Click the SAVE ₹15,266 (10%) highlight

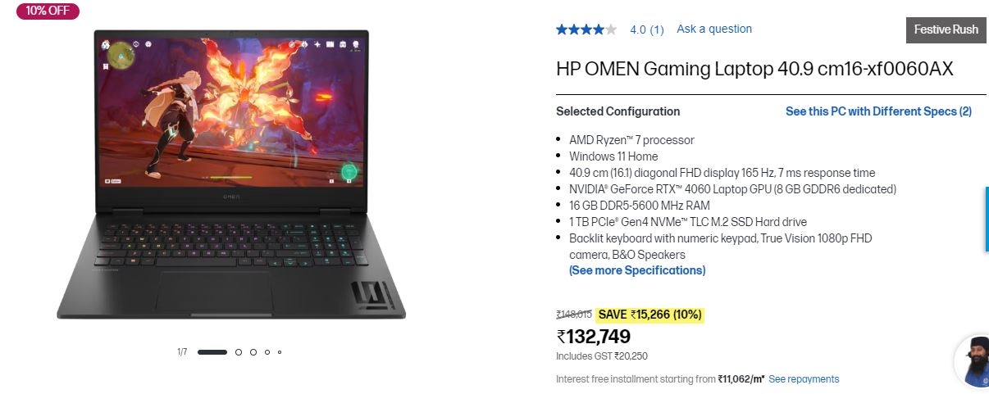coord(649,315)
